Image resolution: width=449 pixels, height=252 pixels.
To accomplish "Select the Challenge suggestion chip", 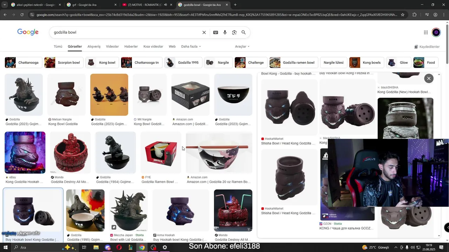I will (251, 63).
